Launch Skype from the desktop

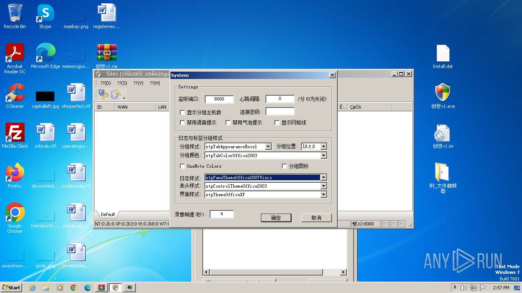[x=45, y=16]
